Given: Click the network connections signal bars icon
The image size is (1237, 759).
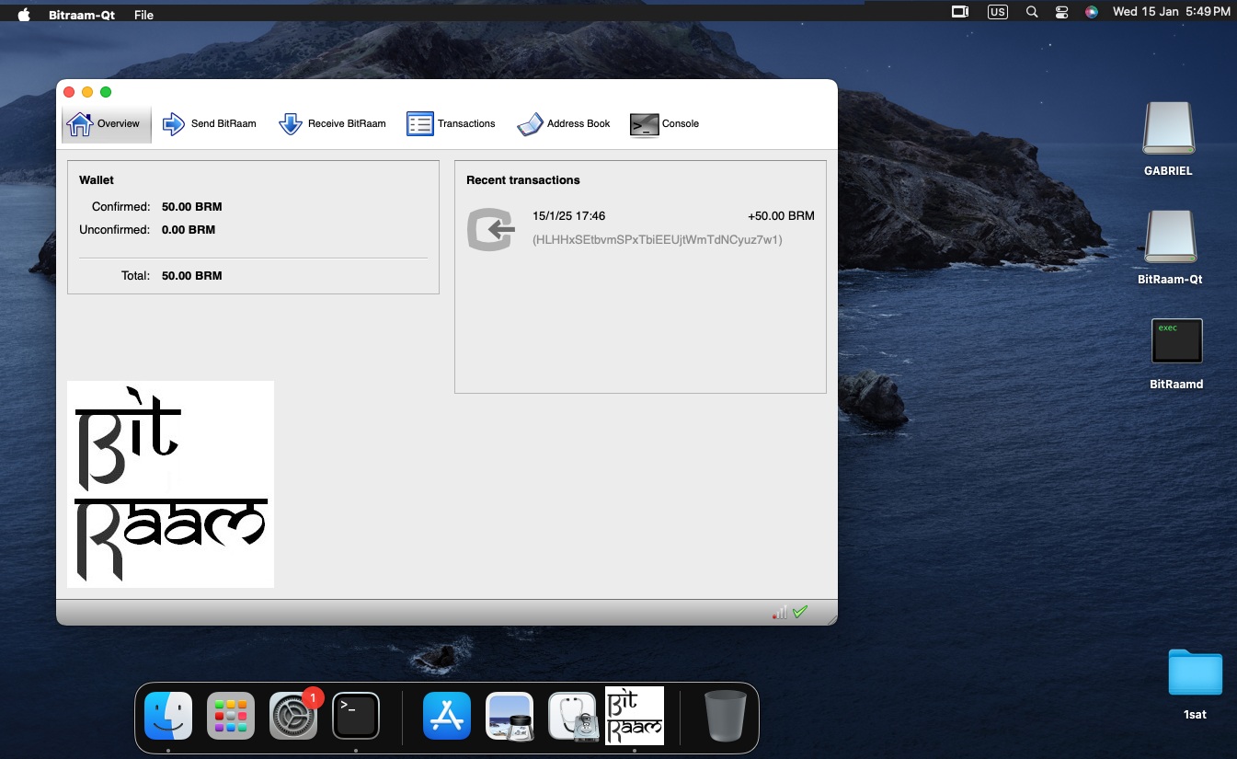Looking at the screenshot, I should pos(780,612).
